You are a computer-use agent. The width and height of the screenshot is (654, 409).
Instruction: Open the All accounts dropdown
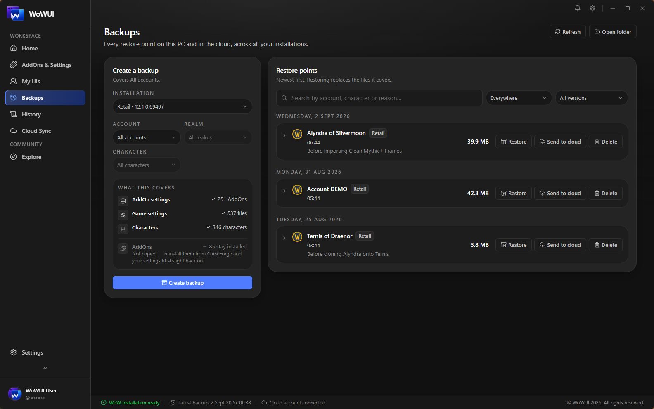(x=147, y=137)
